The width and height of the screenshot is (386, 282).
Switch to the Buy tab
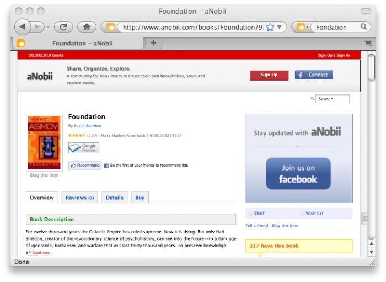tap(140, 198)
